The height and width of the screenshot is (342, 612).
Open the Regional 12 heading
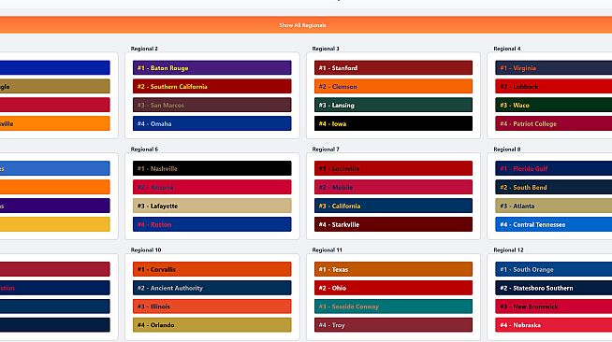point(508,250)
